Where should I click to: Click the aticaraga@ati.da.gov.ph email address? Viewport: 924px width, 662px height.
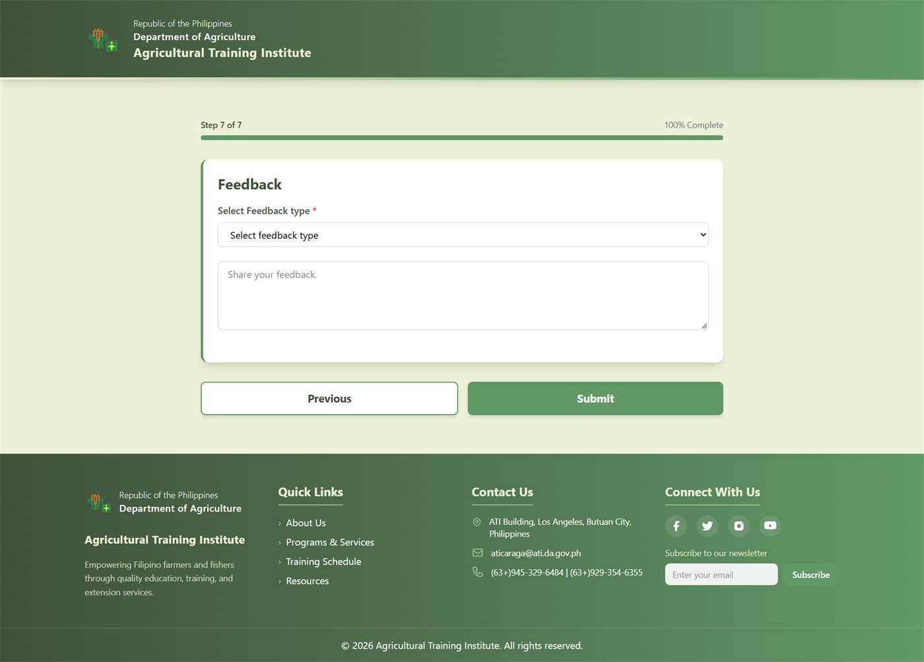pos(536,553)
